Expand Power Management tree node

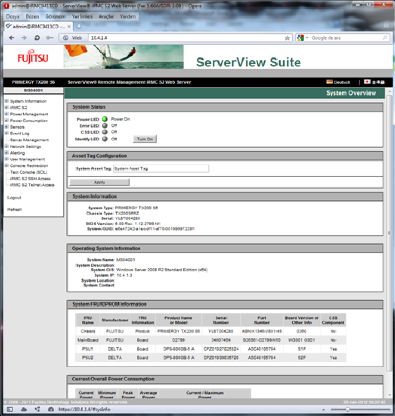pos(6,114)
